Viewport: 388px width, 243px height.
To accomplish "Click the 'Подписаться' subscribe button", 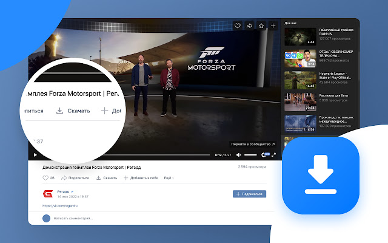I will 249,194.
